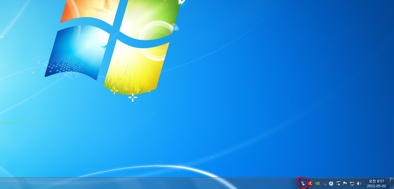The width and height of the screenshot is (394, 189).
Task: Click the 오전 8:57 clock time
Action: point(376,181)
